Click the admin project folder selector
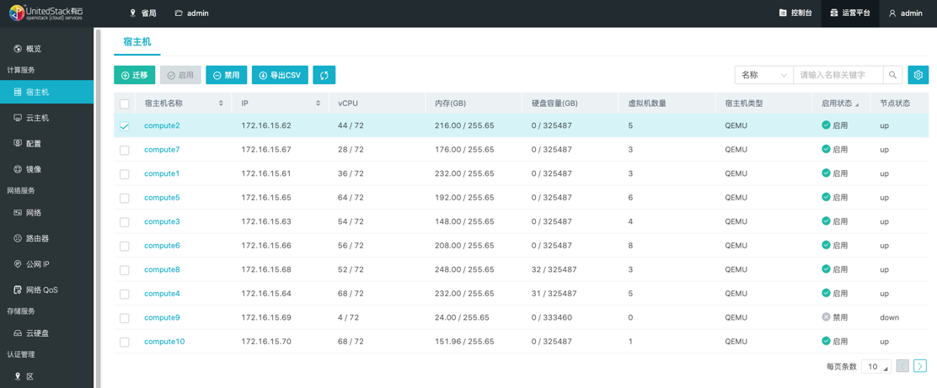Viewport: 937px width, 388px height. point(192,13)
